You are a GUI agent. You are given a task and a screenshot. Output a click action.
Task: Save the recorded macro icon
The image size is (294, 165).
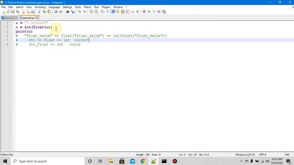pyautogui.click(x=164, y=12)
